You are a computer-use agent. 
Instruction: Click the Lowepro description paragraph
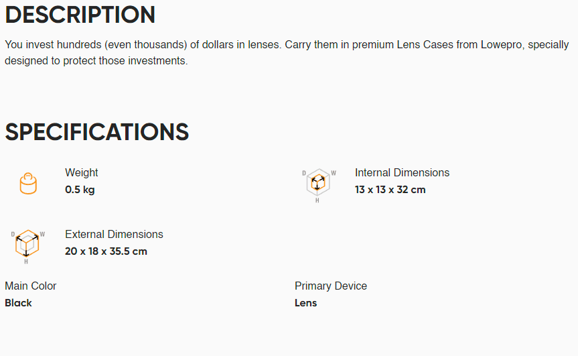(287, 52)
